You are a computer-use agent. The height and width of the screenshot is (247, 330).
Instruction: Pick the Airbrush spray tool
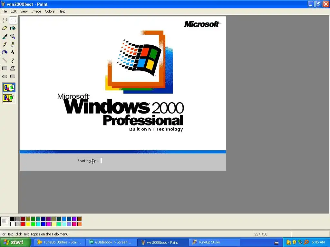pyautogui.click(x=5, y=52)
